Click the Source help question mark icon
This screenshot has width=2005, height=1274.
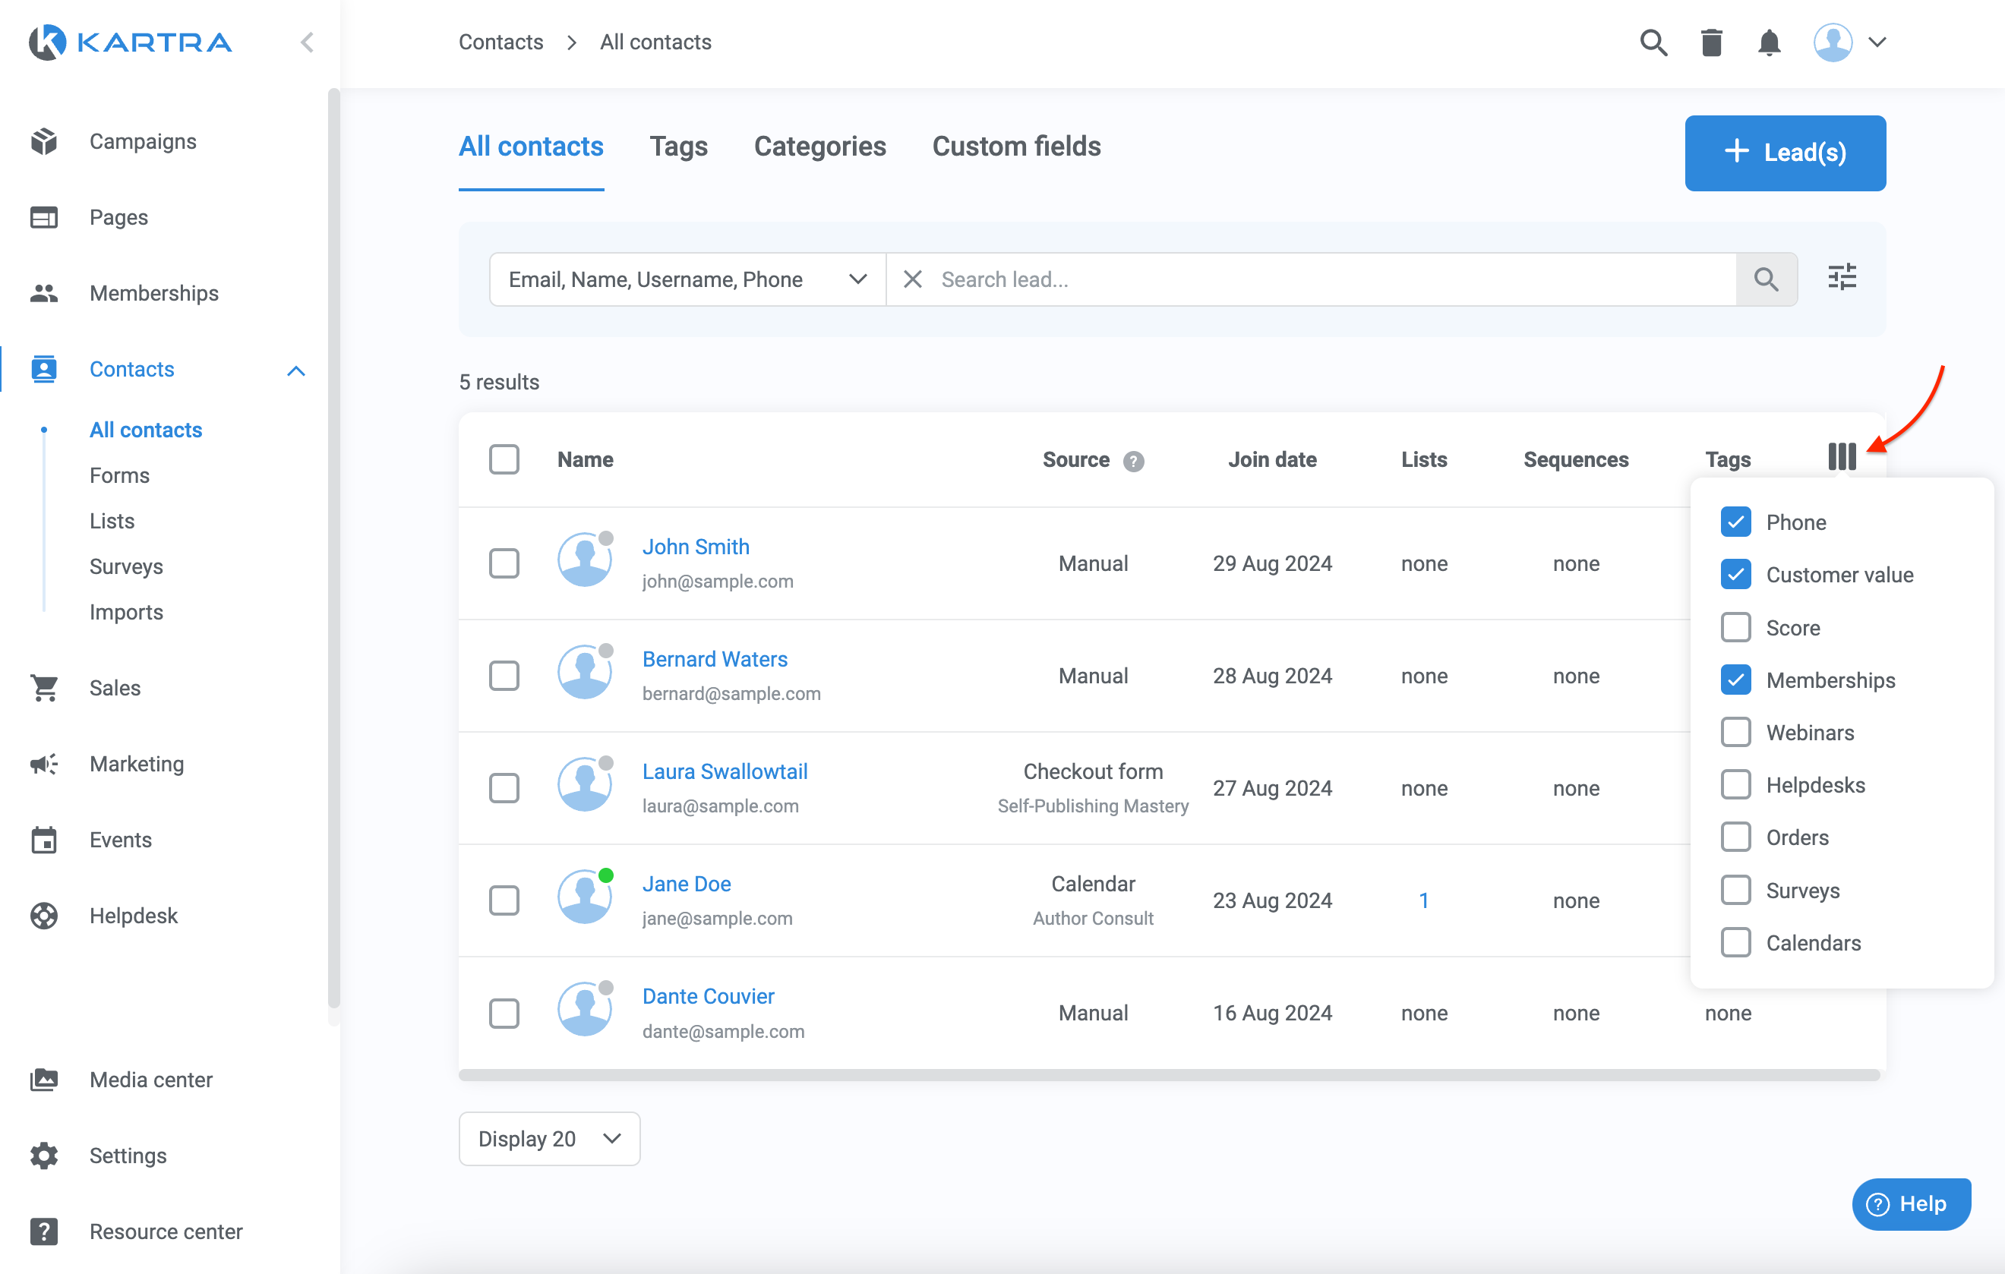click(x=1132, y=461)
